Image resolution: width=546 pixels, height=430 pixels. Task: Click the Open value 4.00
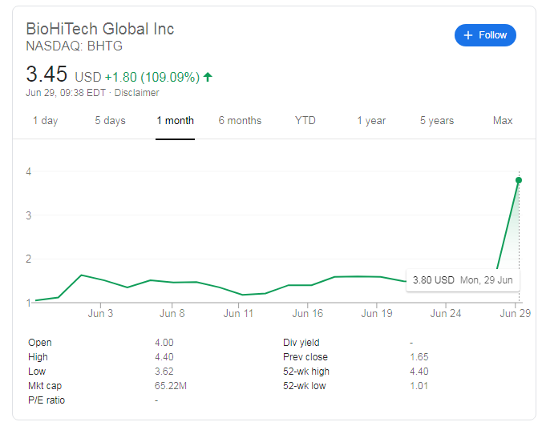click(164, 343)
